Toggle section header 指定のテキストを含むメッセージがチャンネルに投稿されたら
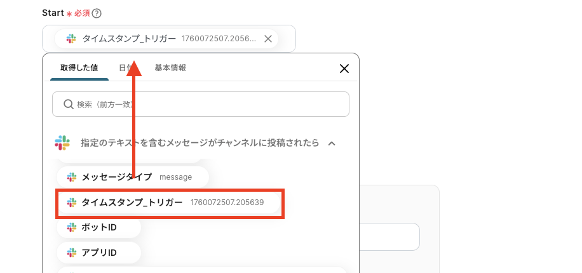The height and width of the screenshot is (273, 582). (200, 143)
